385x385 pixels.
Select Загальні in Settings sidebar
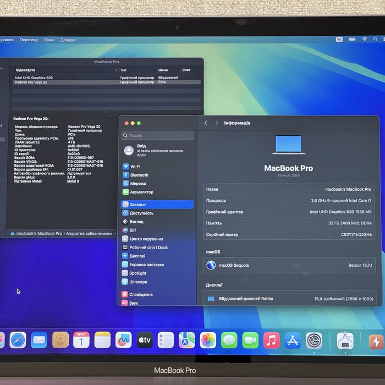157,204
